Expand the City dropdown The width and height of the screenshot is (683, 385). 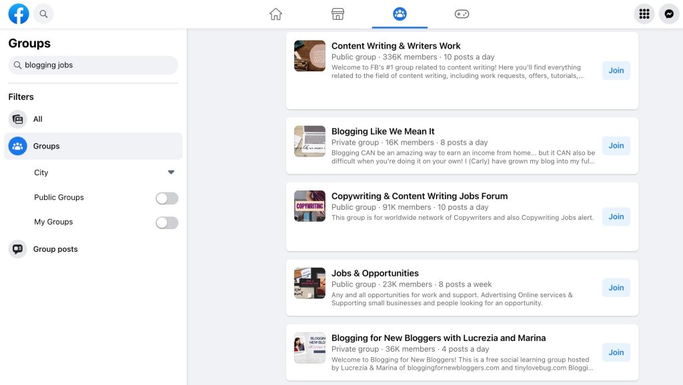point(171,172)
